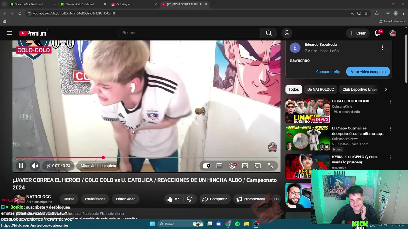
Task: Open the NATROLOCC channel name link
Action: pyautogui.click(x=39, y=197)
